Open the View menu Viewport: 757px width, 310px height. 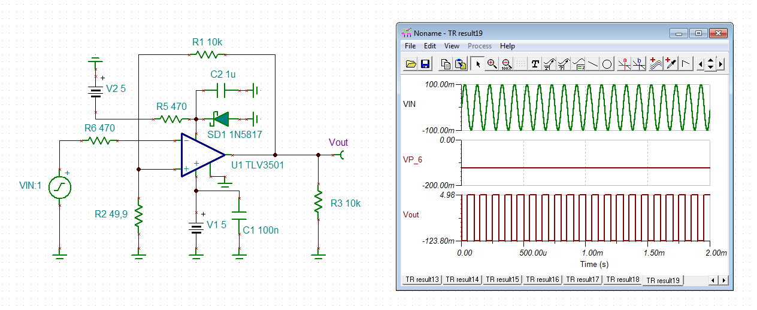pos(452,46)
